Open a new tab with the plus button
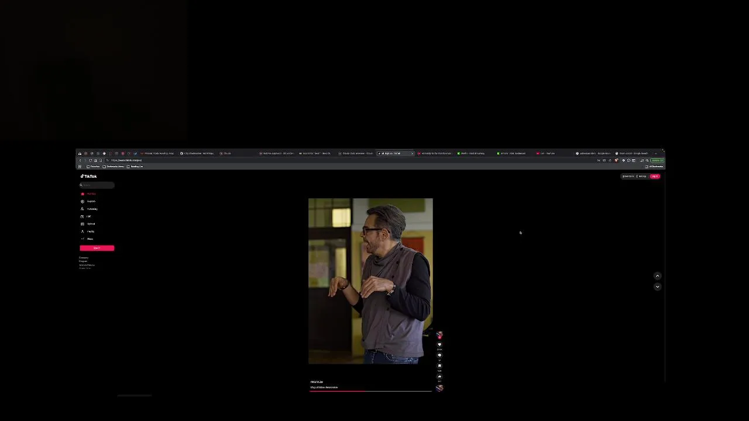The height and width of the screenshot is (421, 749). click(656, 153)
